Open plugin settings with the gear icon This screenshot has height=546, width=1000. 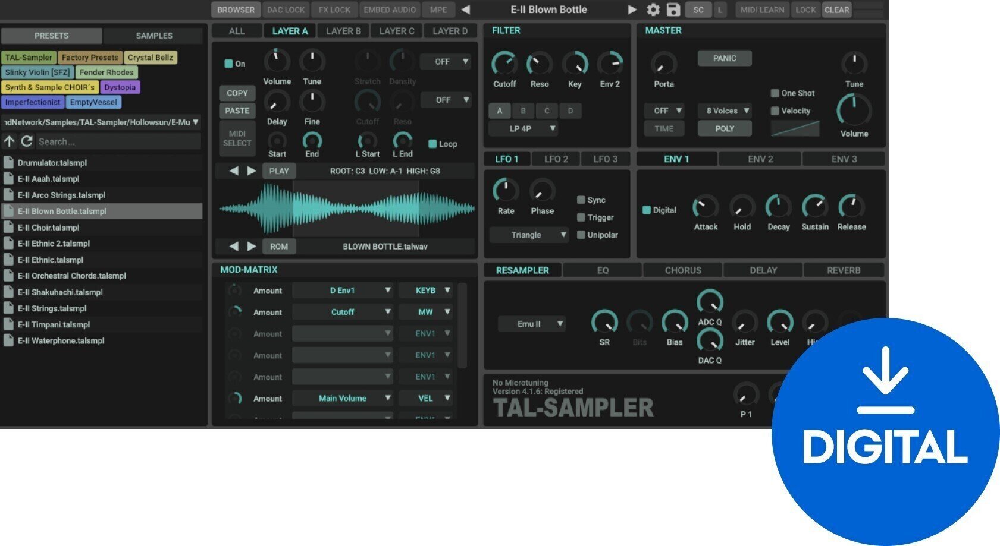coord(653,10)
